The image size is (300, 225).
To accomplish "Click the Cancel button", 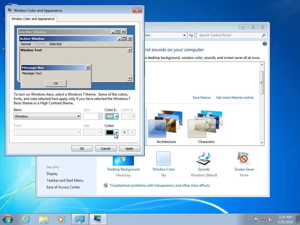I will pos(105,149).
